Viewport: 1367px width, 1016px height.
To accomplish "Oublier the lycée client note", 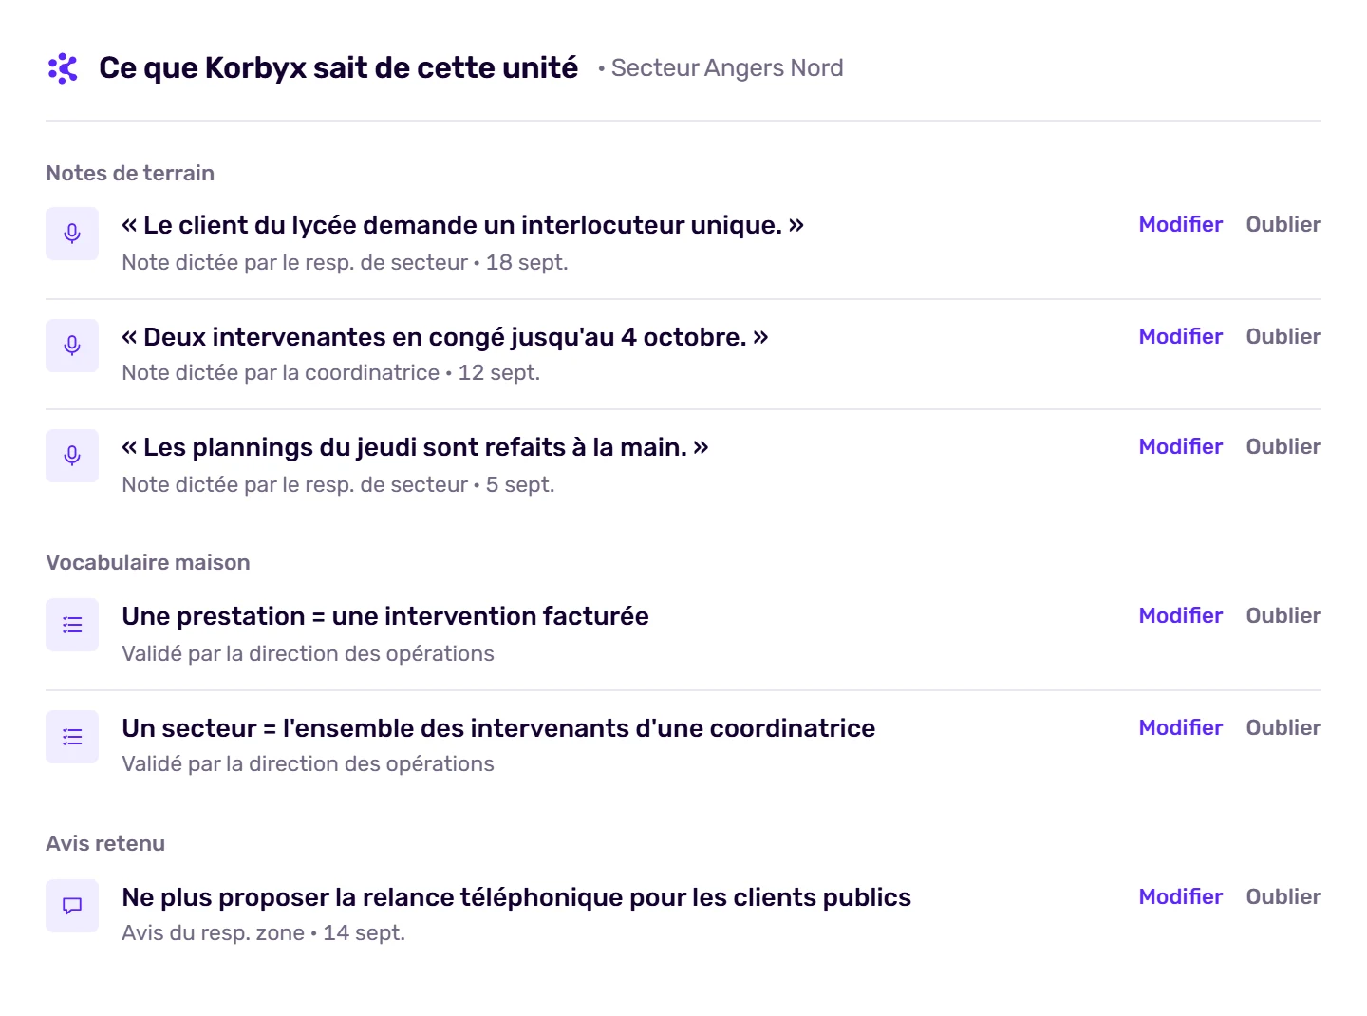I will click(1283, 225).
